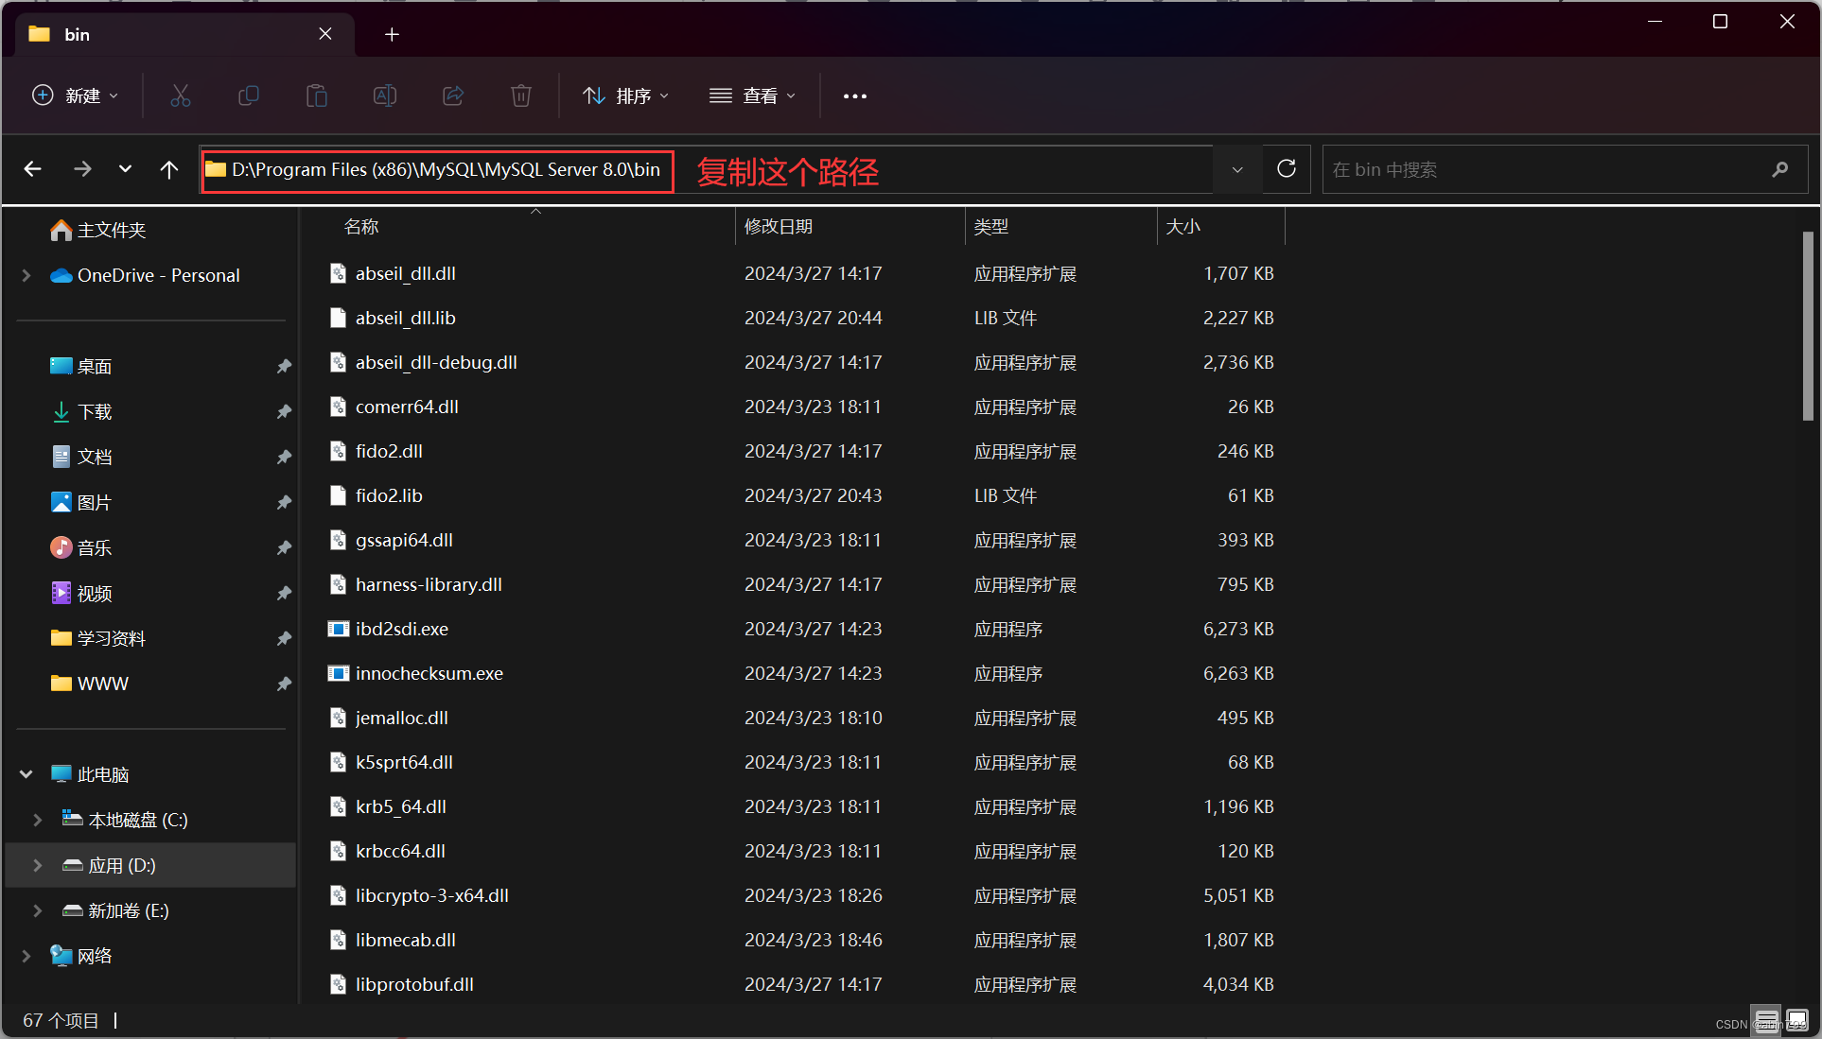Open the three-dot See more menu
This screenshot has height=1039, width=1822.
coord(855,95)
